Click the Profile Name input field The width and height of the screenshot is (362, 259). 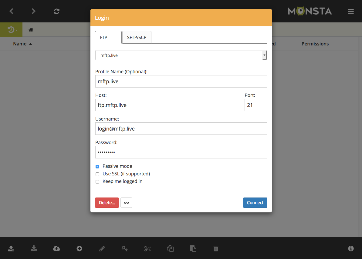coord(181,81)
